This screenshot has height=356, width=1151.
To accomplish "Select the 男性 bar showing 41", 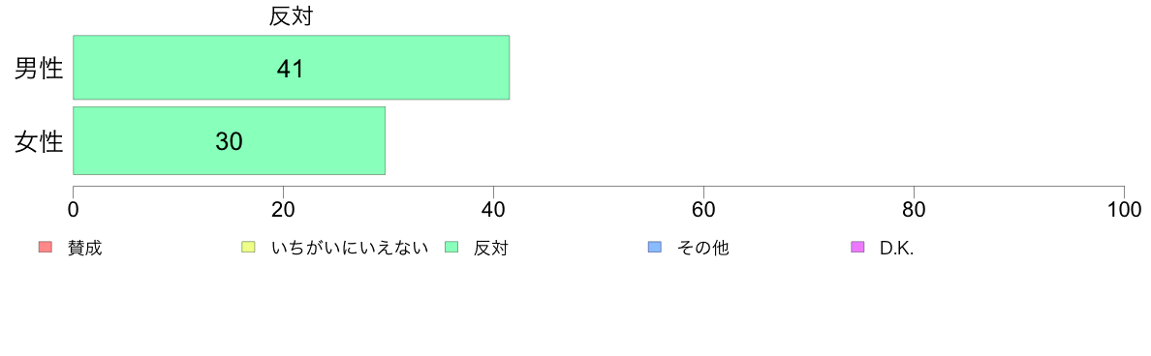I will (x=292, y=68).
